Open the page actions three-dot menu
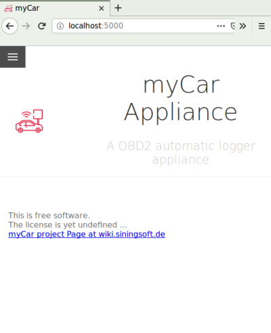This screenshot has width=271, height=333. pos(221,26)
